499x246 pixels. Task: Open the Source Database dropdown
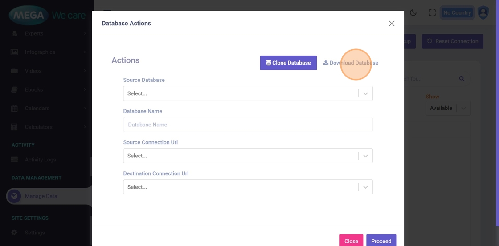coord(248,93)
